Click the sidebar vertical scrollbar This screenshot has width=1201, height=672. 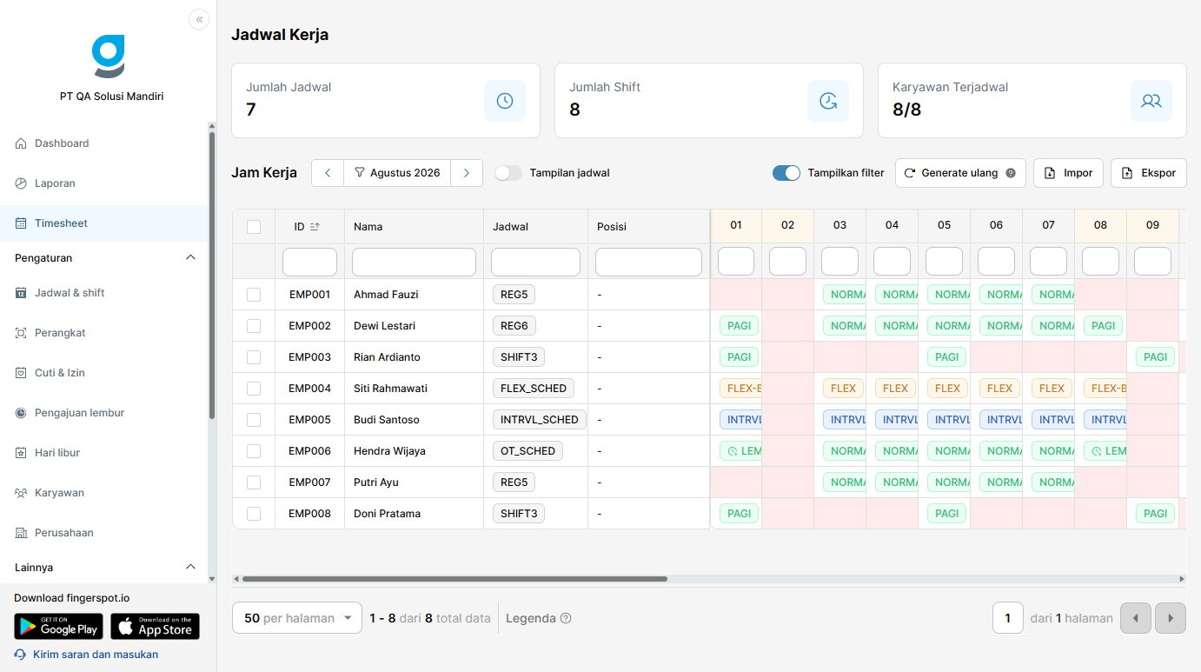pos(212,276)
